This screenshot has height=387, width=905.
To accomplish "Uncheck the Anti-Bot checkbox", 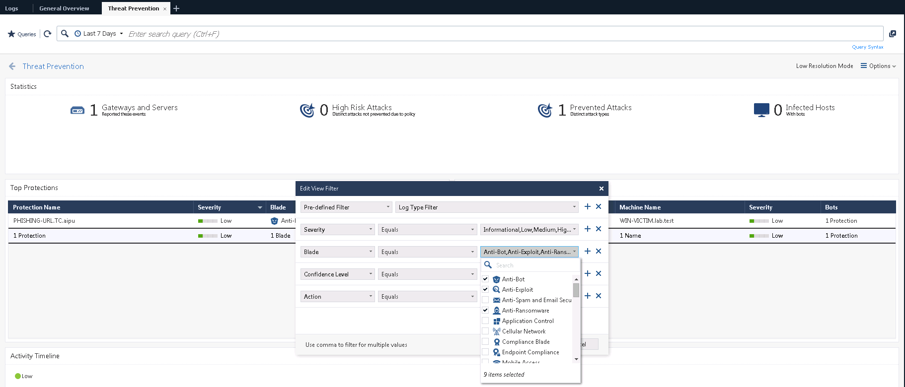I will tap(485, 279).
